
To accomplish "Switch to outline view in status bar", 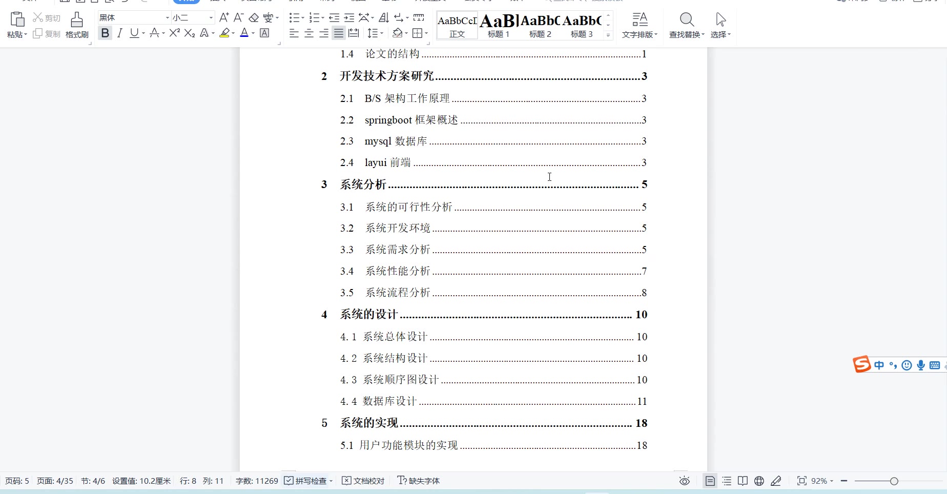I will pos(727,481).
